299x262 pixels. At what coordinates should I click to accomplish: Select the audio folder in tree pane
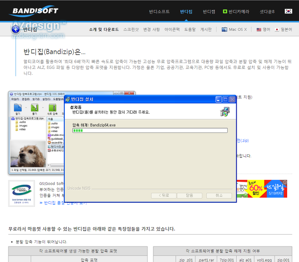point(21,122)
